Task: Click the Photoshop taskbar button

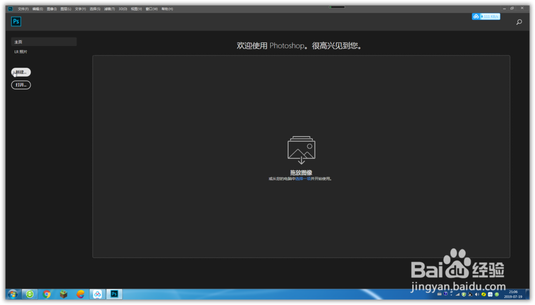Action: 114,294
